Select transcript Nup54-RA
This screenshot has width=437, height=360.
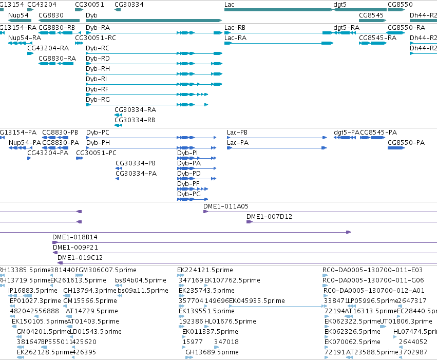point(25,38)
